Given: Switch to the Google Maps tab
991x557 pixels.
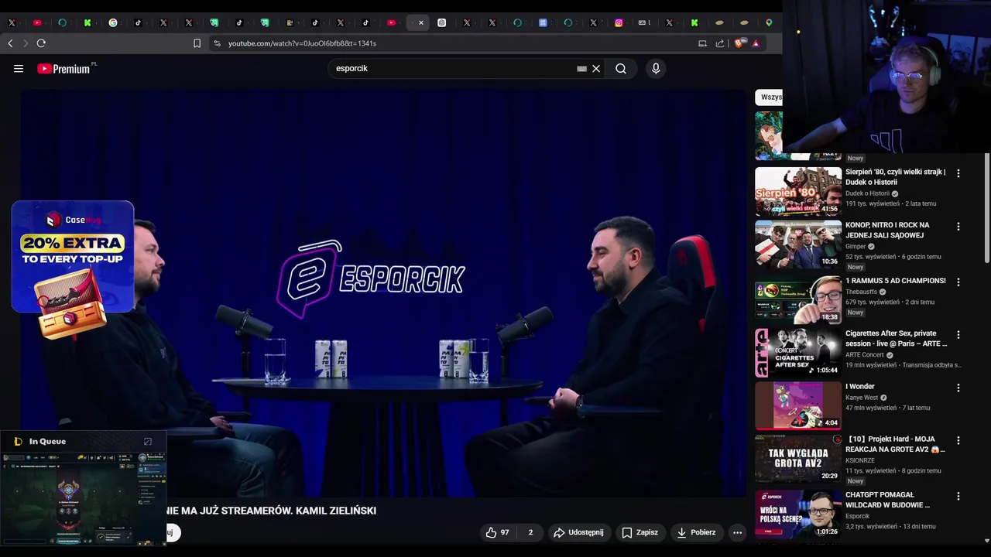Looking at the screenshot, I should tap(769, 23).
